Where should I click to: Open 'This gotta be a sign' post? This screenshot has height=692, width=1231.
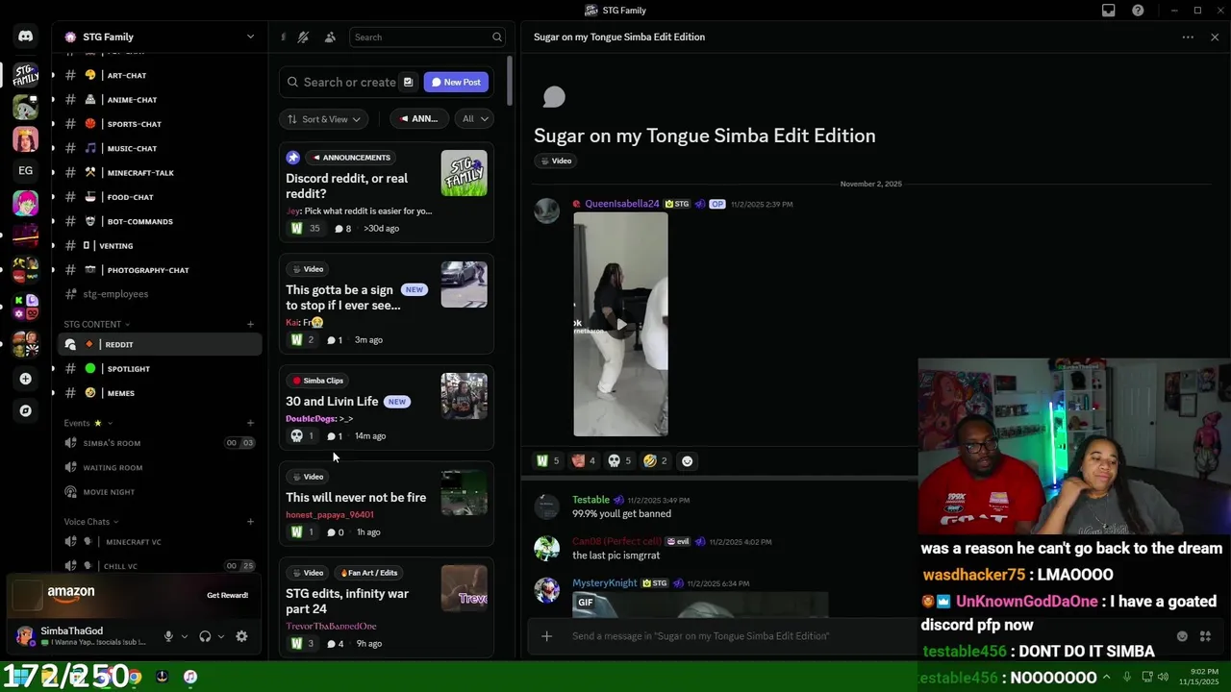click(387, 304)
